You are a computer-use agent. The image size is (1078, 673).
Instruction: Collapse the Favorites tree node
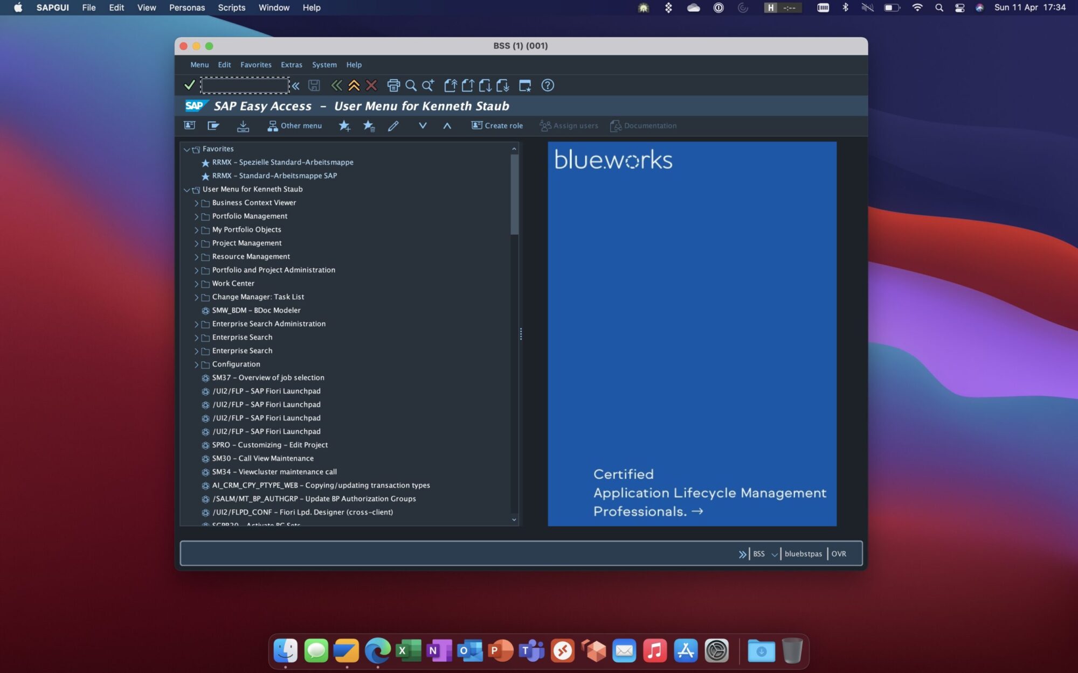[186, 149]
